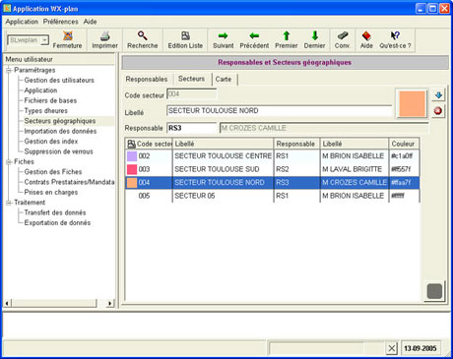Screen dimensions: 453x359
Task: Collapse the Fiches tree node
Action: tap(9, 161)
